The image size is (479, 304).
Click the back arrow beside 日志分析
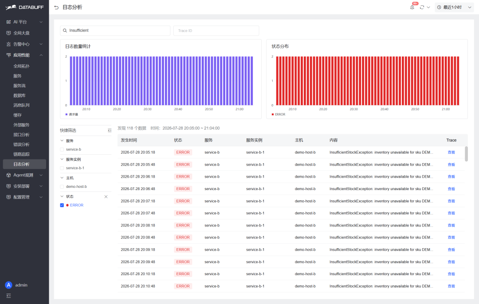(x=56, y=8)
